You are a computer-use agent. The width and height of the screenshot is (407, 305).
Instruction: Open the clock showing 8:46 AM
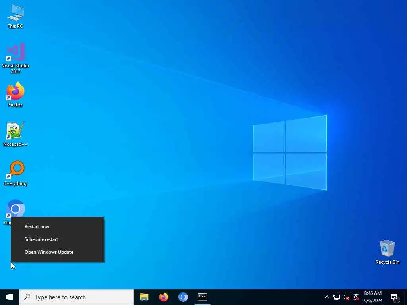tap(373, 297)
